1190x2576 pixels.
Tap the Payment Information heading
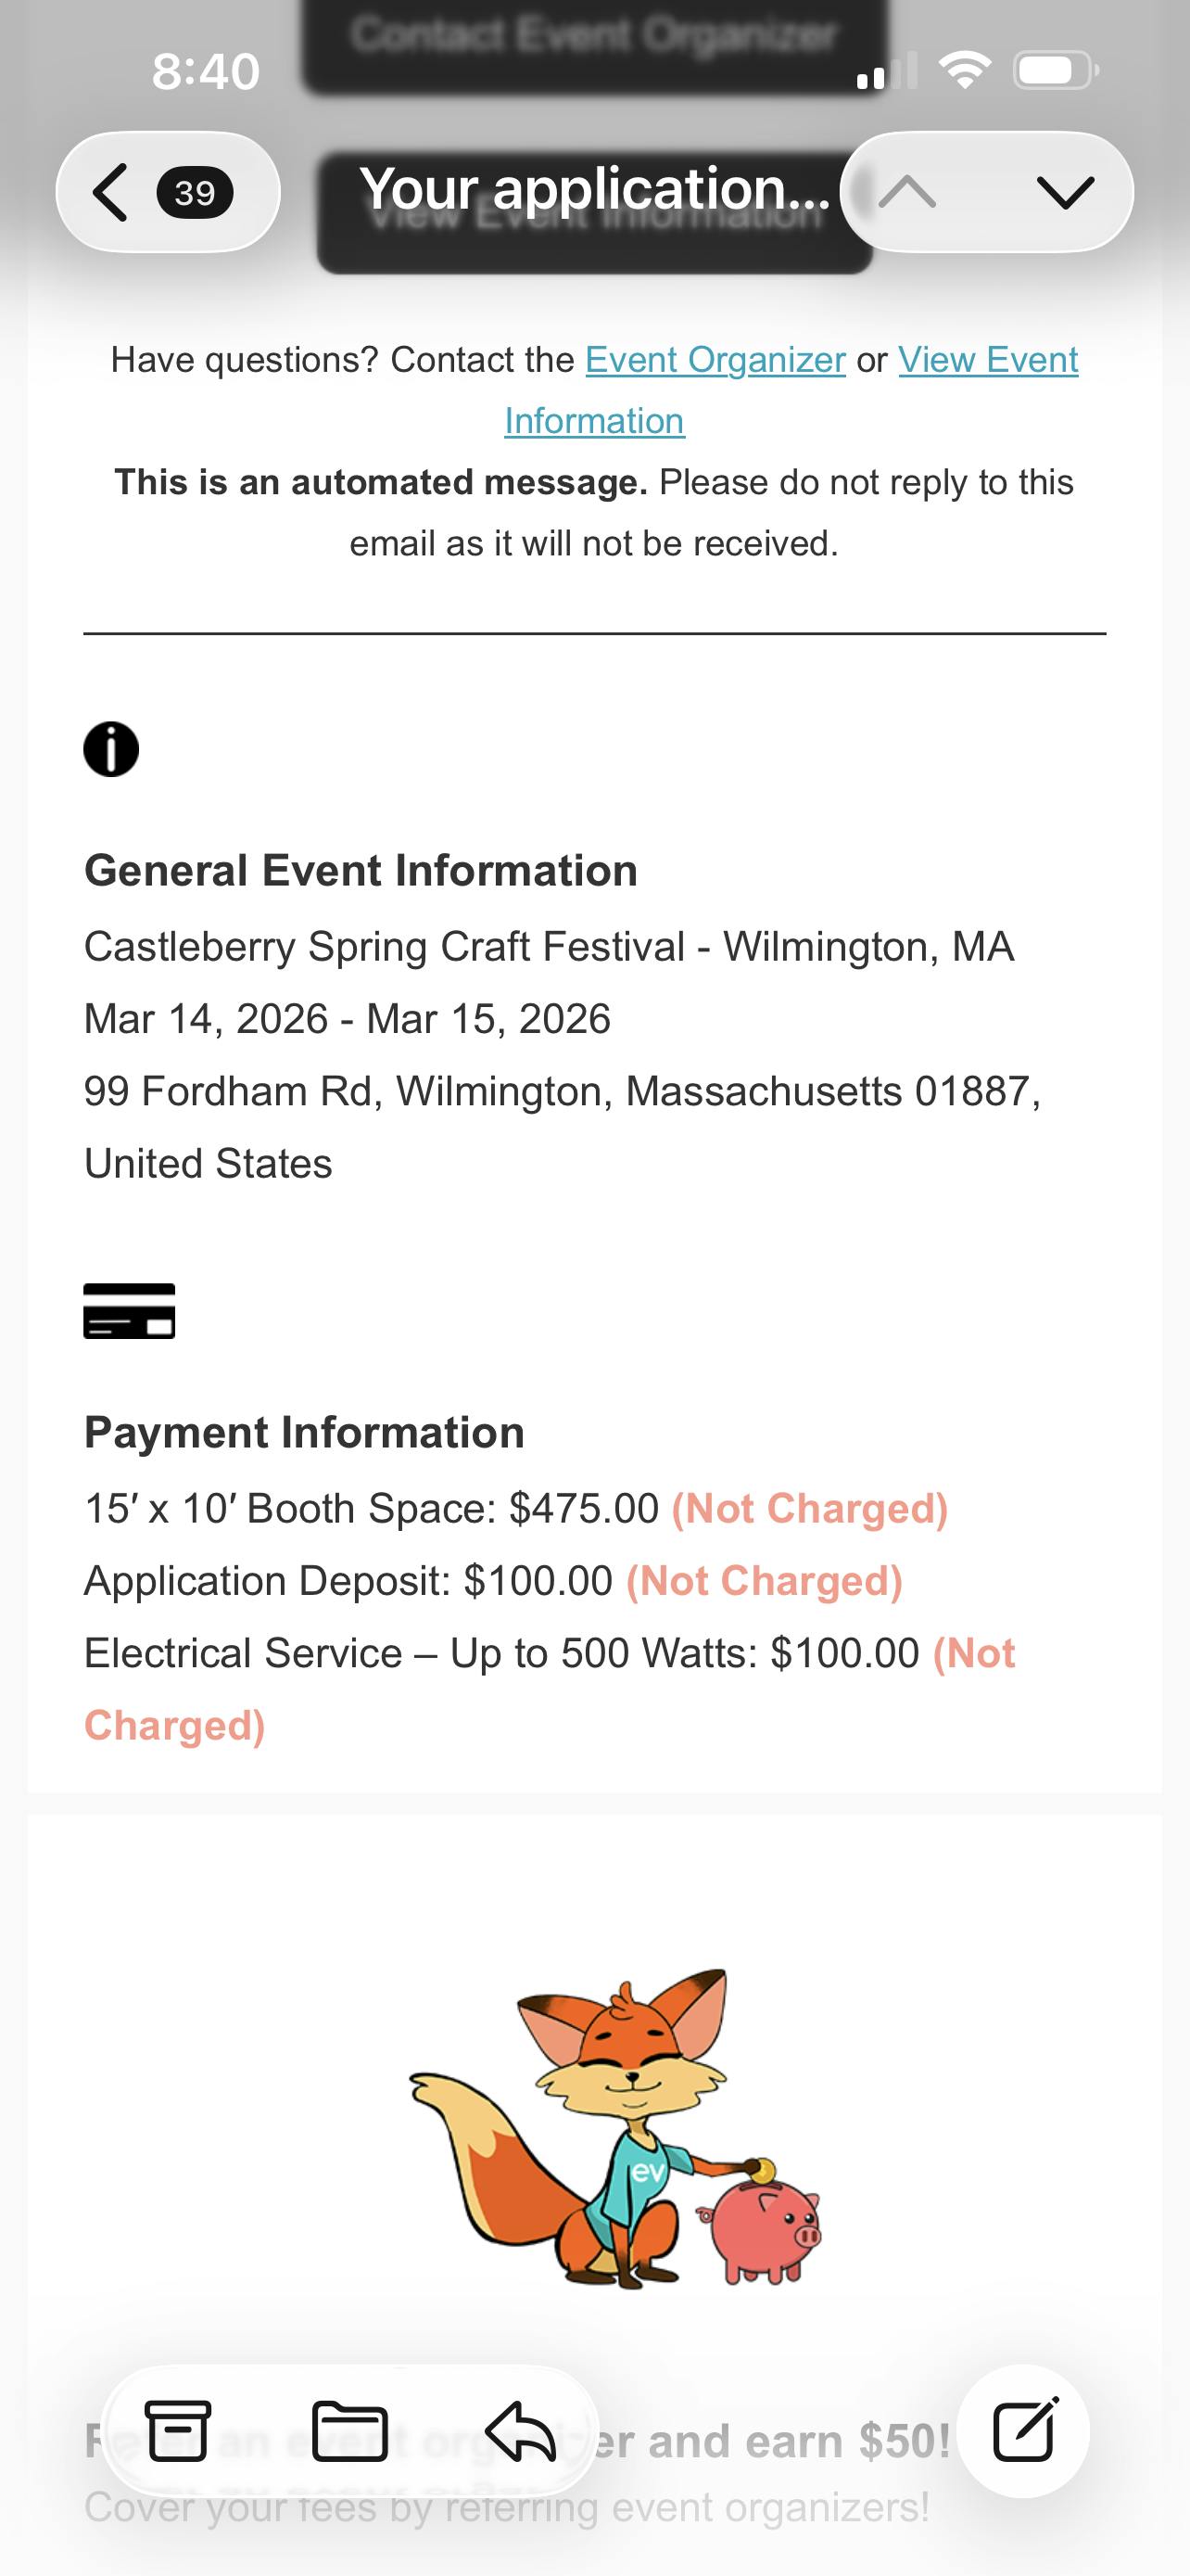pyautogui.click(x=305, y=1432)
